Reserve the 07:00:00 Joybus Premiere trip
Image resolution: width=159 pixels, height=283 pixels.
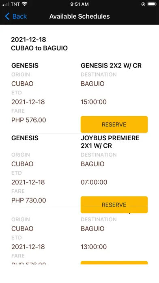114,205
